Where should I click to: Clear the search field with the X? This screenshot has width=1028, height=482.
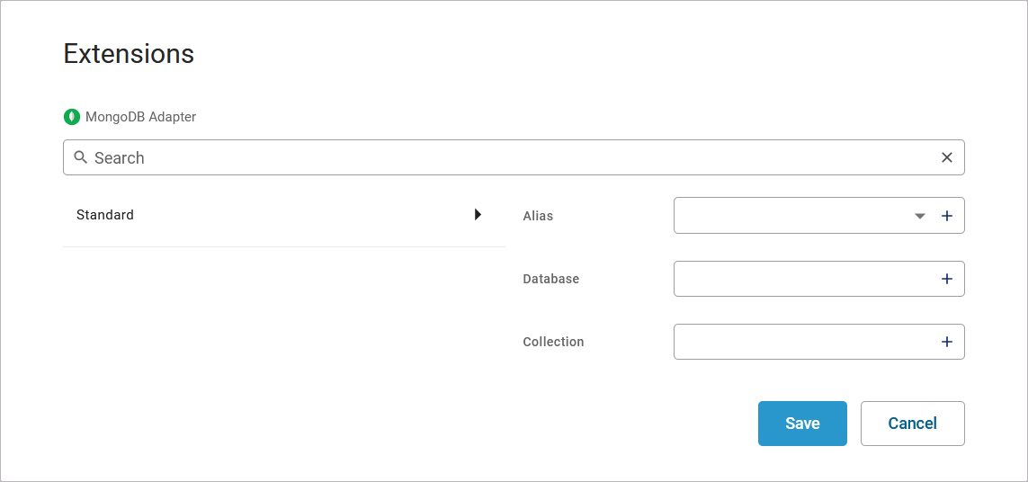click(x=946, y=157)
